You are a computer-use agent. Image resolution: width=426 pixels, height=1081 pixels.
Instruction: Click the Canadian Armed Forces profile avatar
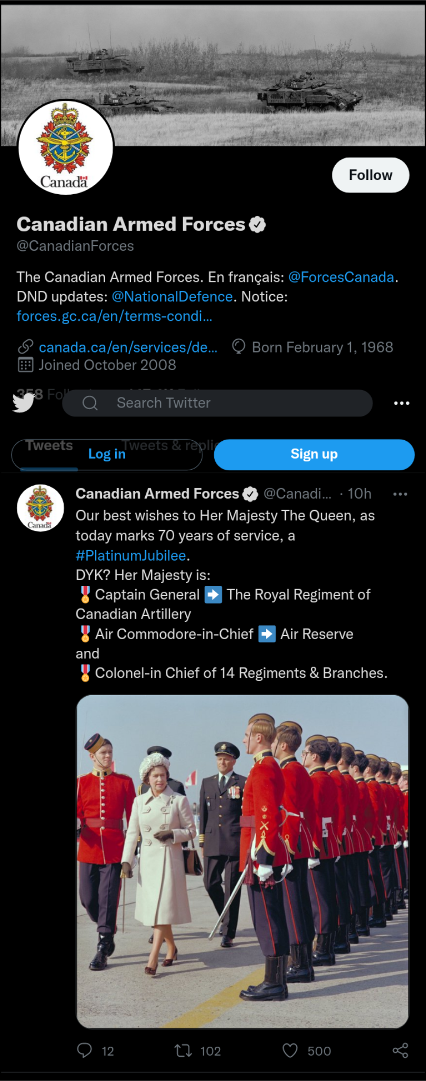coord(65,147)
